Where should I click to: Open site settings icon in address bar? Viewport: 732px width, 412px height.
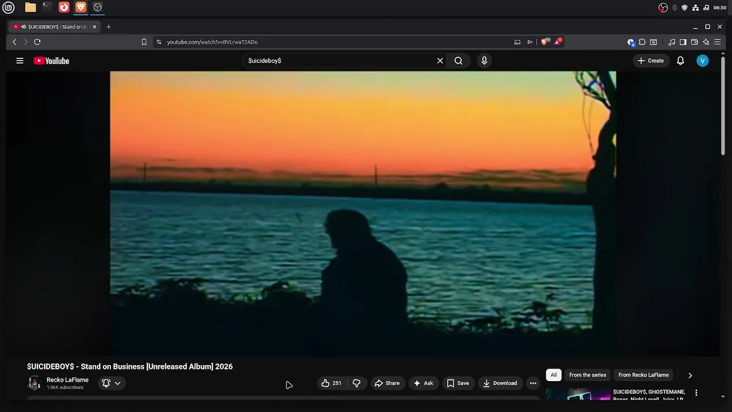click(159, 42)
